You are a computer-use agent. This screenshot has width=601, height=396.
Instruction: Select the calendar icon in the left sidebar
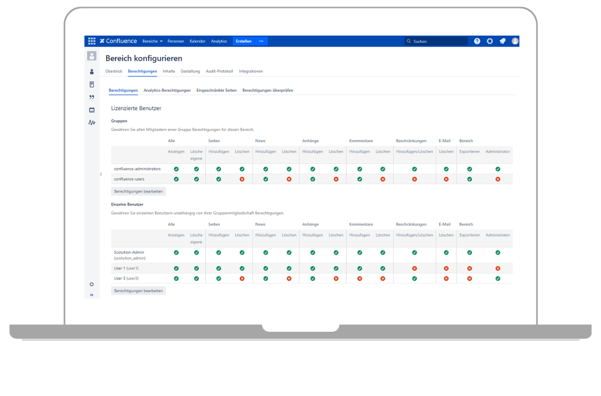click(x=92, y=109)
